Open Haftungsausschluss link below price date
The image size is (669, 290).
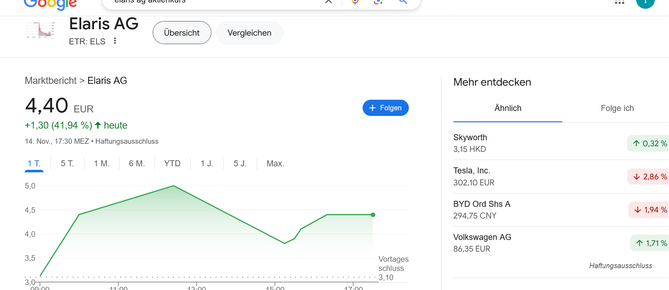pyautogui.click(x=127, y=141)
